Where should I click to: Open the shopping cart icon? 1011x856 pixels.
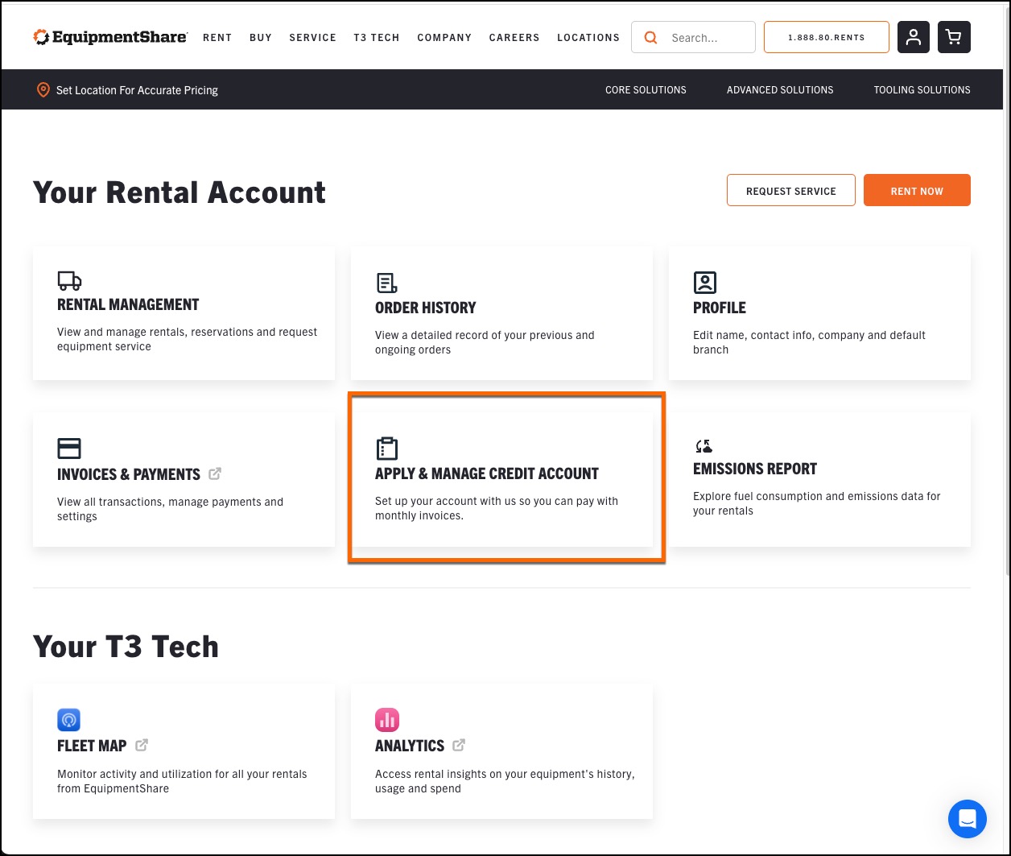coord(954,37)
